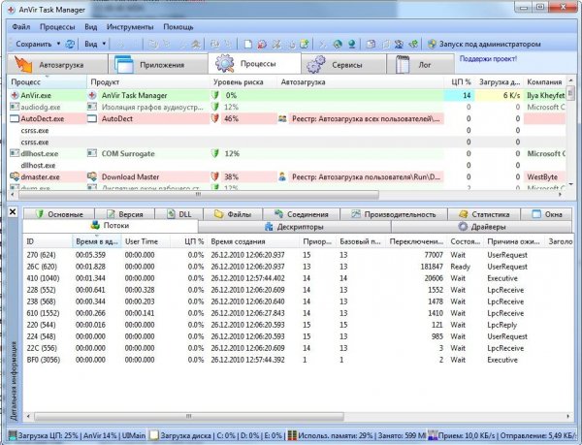Click the green shield icon beside 0% risk
Screen dimensions: 582x445
point(215,95)
